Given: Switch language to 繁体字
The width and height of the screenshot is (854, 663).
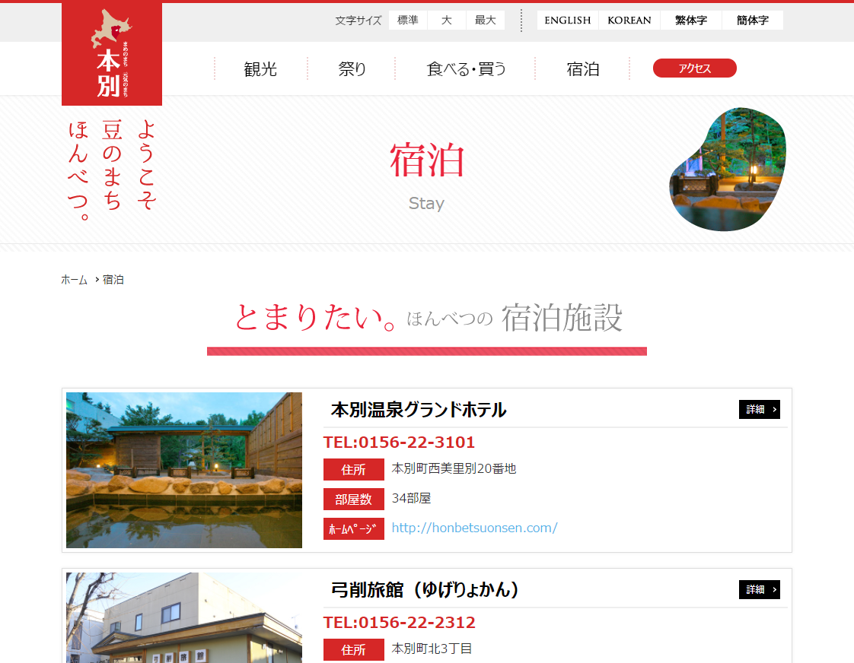Looking at the screenshot, I should [690, 20].
